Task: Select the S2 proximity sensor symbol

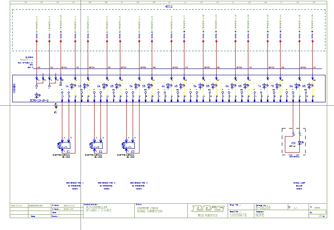Action: click(96, 145)
